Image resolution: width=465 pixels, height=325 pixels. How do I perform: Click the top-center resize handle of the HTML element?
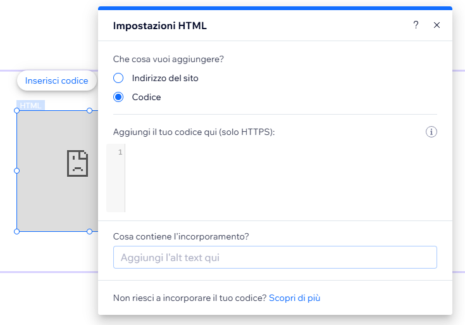(x=89, y=111)
